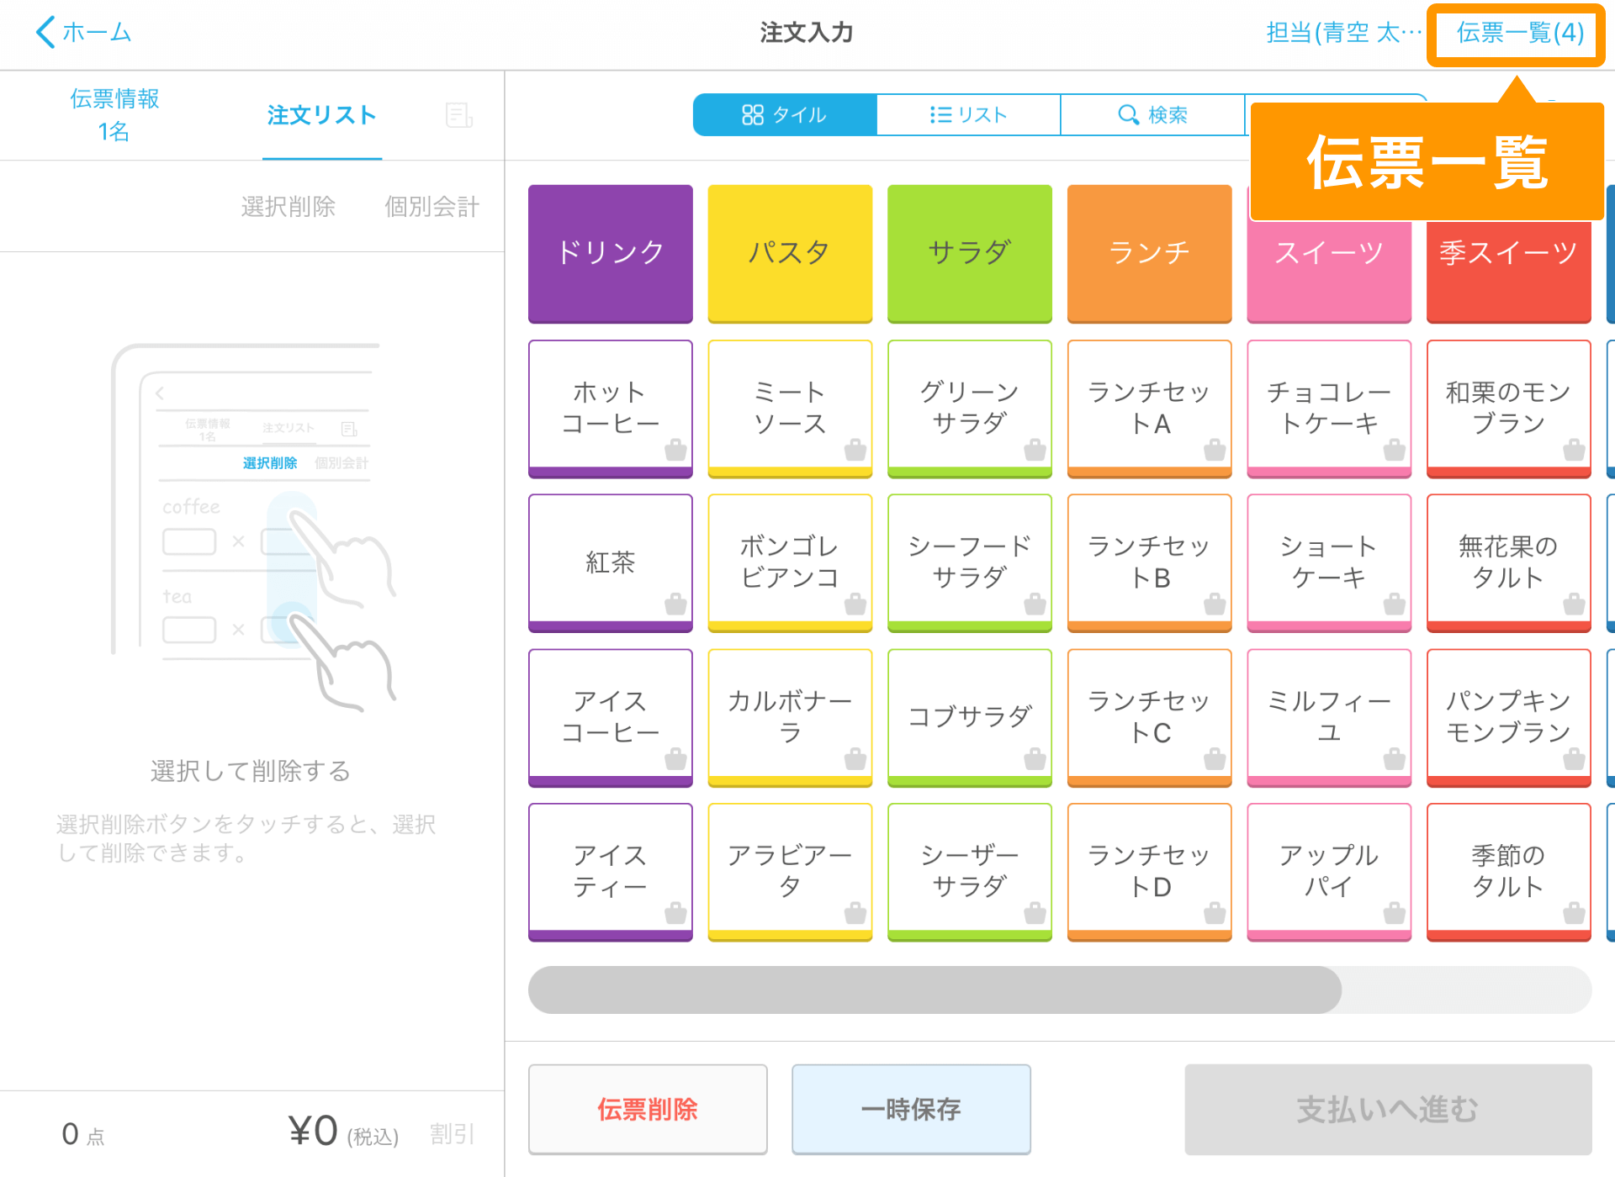The image size is (1615, 1177).
Task: Click the bag icon on グリーンサラダ
Action: [x=1035, y=450]
